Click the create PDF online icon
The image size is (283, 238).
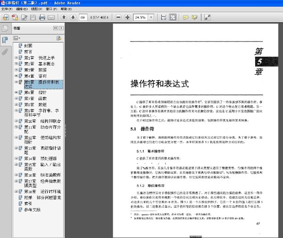tap(6, 17)
